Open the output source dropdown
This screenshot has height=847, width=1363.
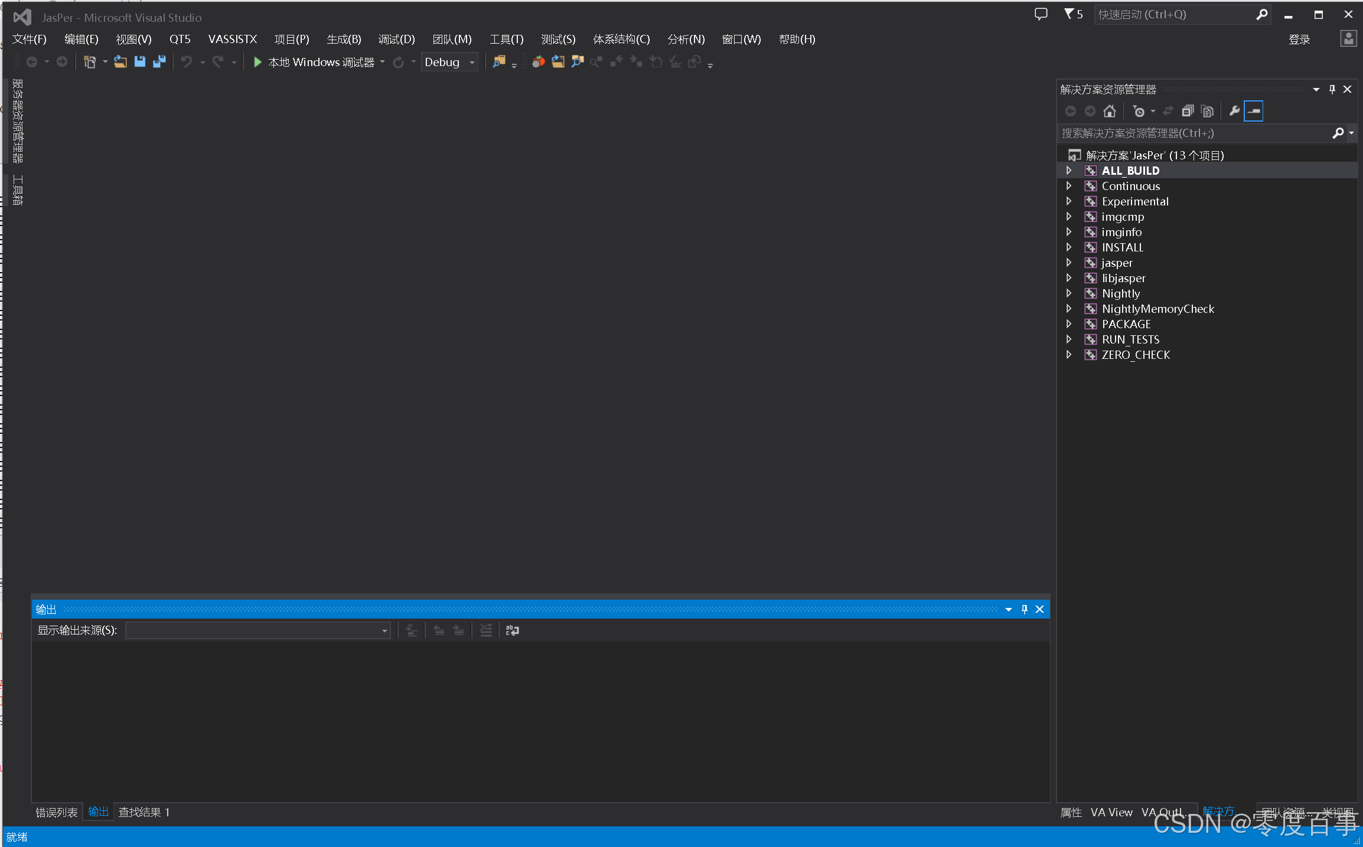coord(384,630)
